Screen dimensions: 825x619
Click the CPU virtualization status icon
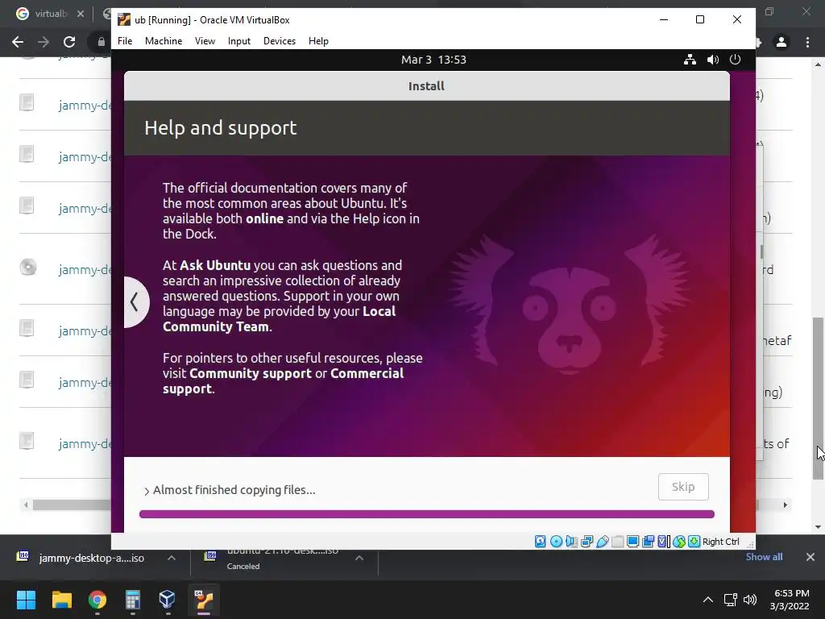point(664,541)
